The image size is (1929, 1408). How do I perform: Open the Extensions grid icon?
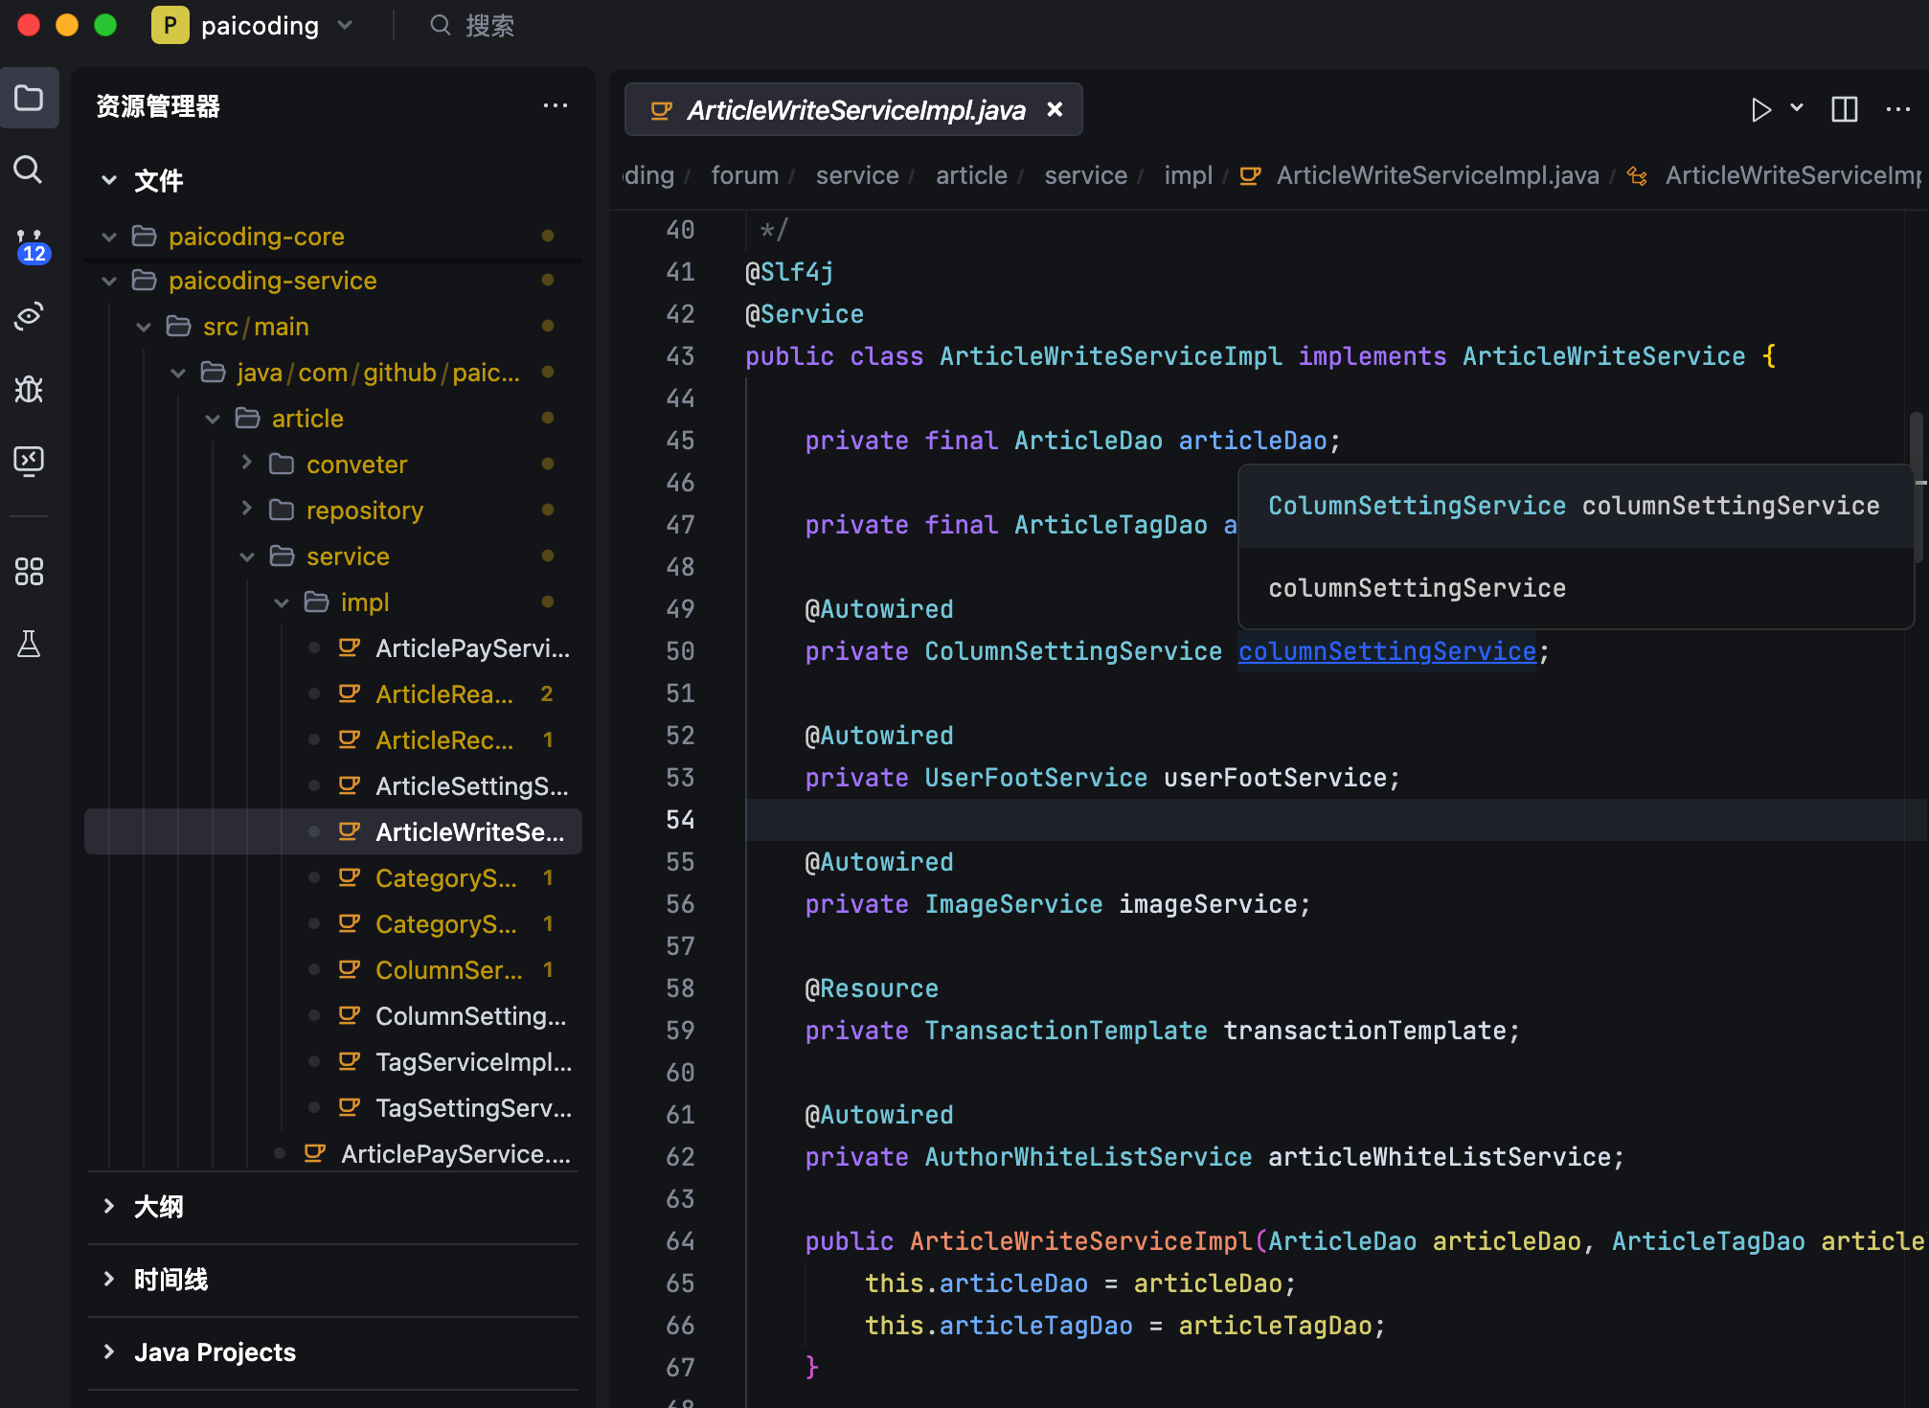[29, 572]
